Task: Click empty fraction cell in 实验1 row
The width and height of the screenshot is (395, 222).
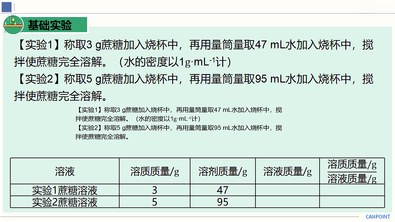Action: click(x=352, y=190)
